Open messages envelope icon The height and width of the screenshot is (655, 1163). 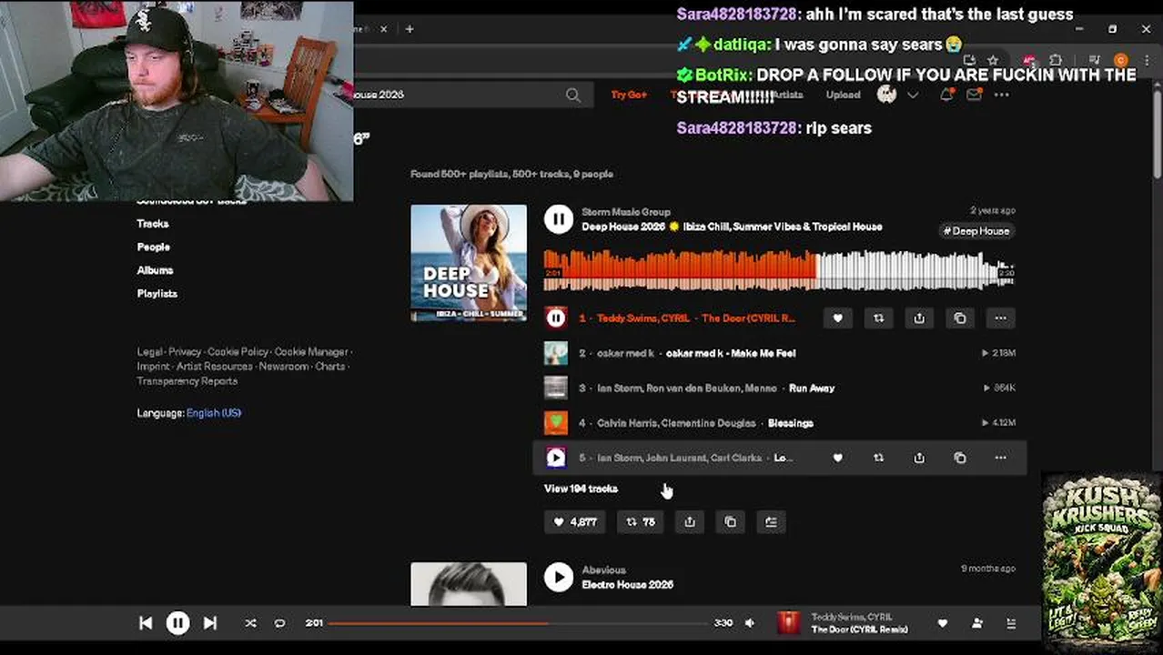[974, 95]
